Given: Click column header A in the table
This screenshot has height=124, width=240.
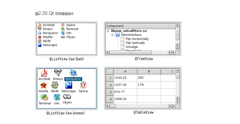Looking at the screenshot, I should [125, 71].
